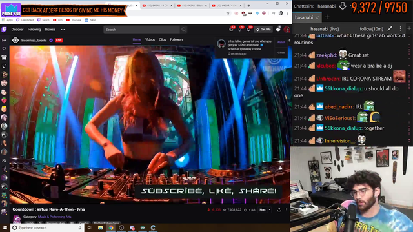Open the notifications bell icon in Twitch
Image resolution: width=413 pixels, height=232 pixels.
click(240, 29)
